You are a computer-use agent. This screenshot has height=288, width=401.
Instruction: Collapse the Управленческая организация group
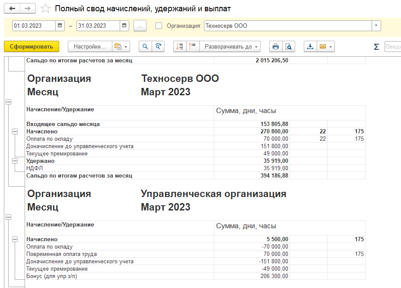click(9, 217)
